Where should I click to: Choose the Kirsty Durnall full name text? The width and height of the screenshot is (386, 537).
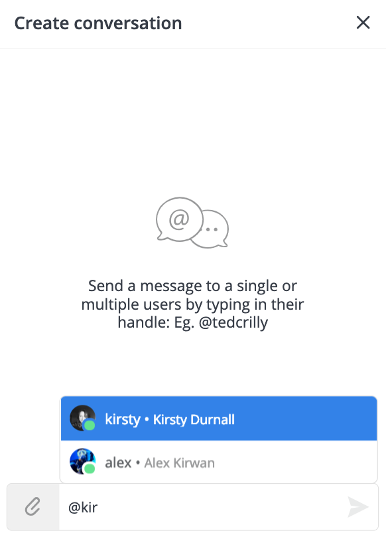194,419
